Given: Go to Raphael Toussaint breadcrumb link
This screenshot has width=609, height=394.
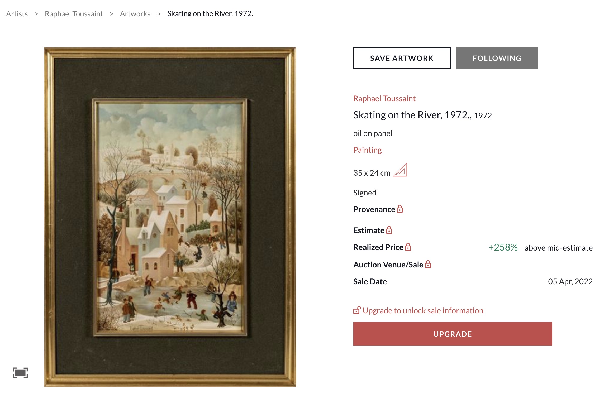Looking at the screenshot, I should 74,14.
